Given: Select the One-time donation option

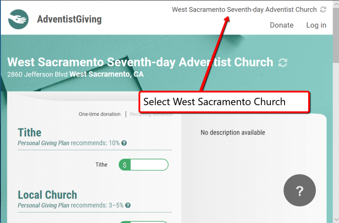Looking at the screenshot, I should [x=99, y=114].
